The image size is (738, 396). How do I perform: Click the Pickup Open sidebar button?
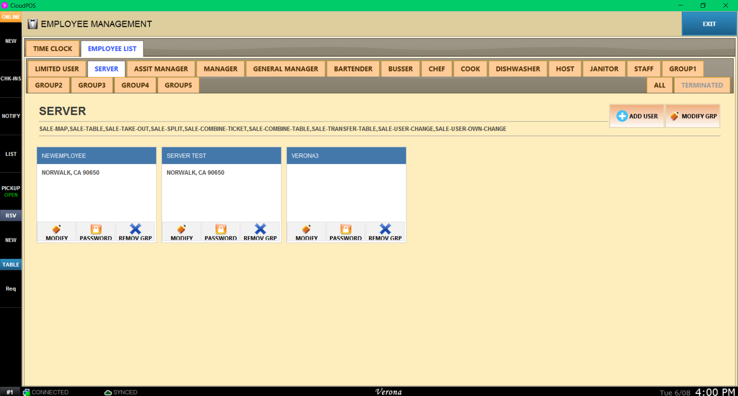coord(11,191)
